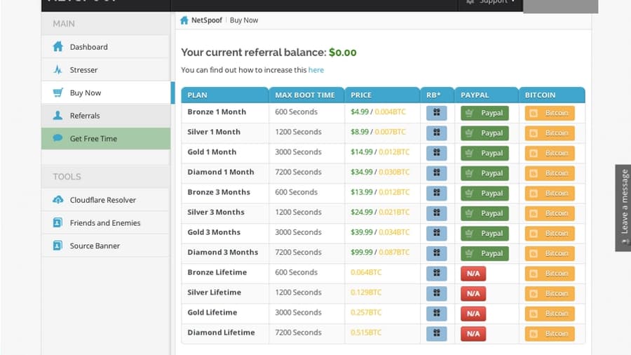The image size is (631, 355).
Task: Buy Diamond 1 Month with Bitcoin
Action: tap(550, 173)
